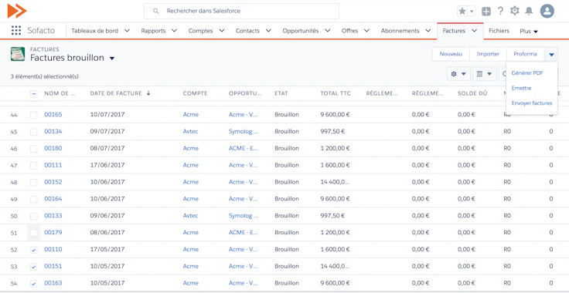The width and height of the screenshot is (569, 293).
Task: Check the box for invoice 00165
Action: tap(34, 115)
